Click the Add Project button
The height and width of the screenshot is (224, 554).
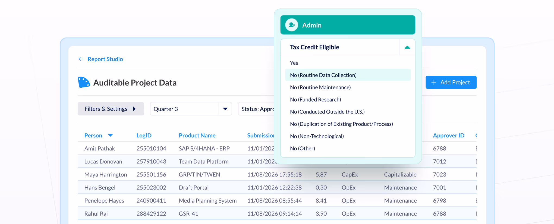pyautogui.click(x=451, y=82)
